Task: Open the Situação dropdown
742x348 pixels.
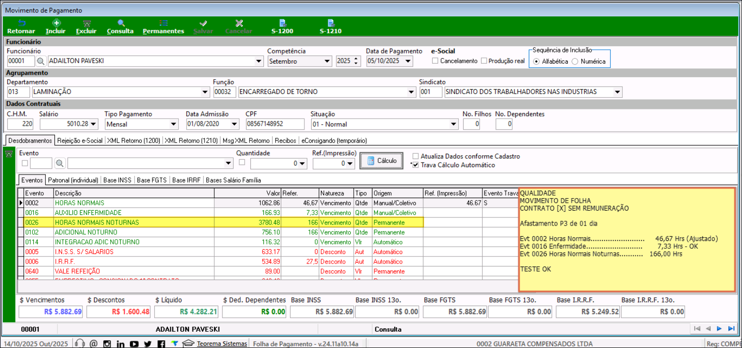Action: tap(453, 124)
